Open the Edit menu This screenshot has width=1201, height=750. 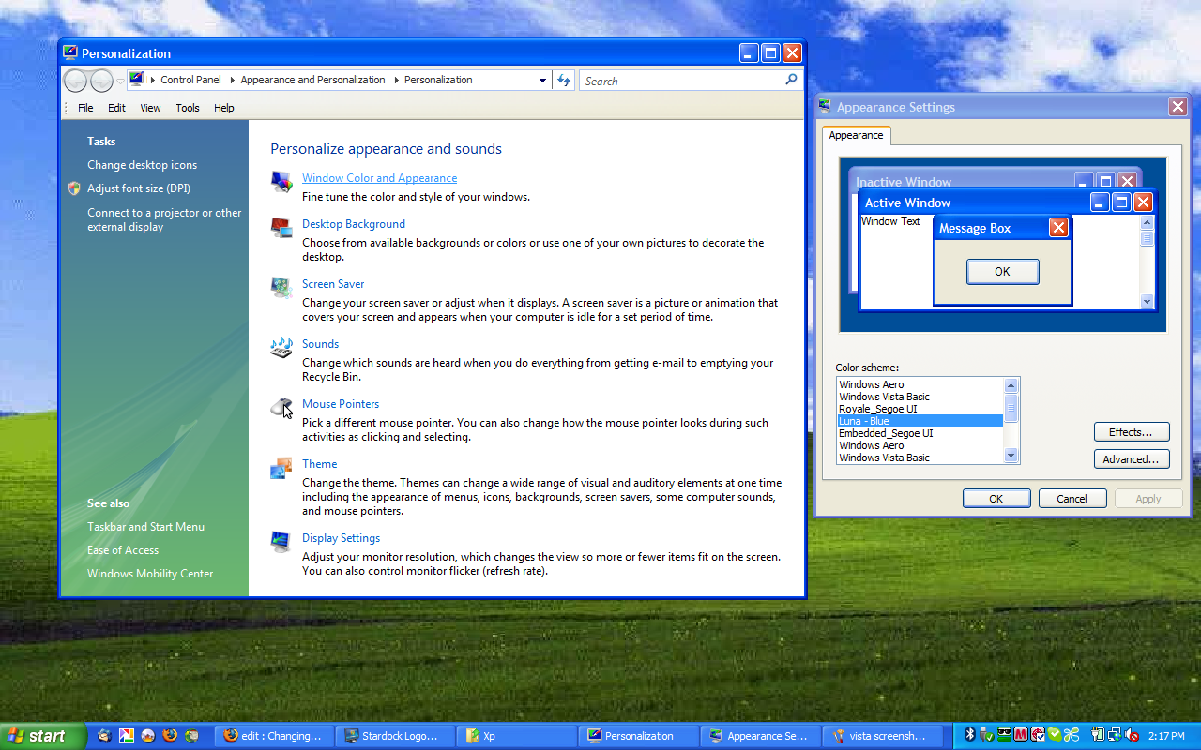coord(116,108)
